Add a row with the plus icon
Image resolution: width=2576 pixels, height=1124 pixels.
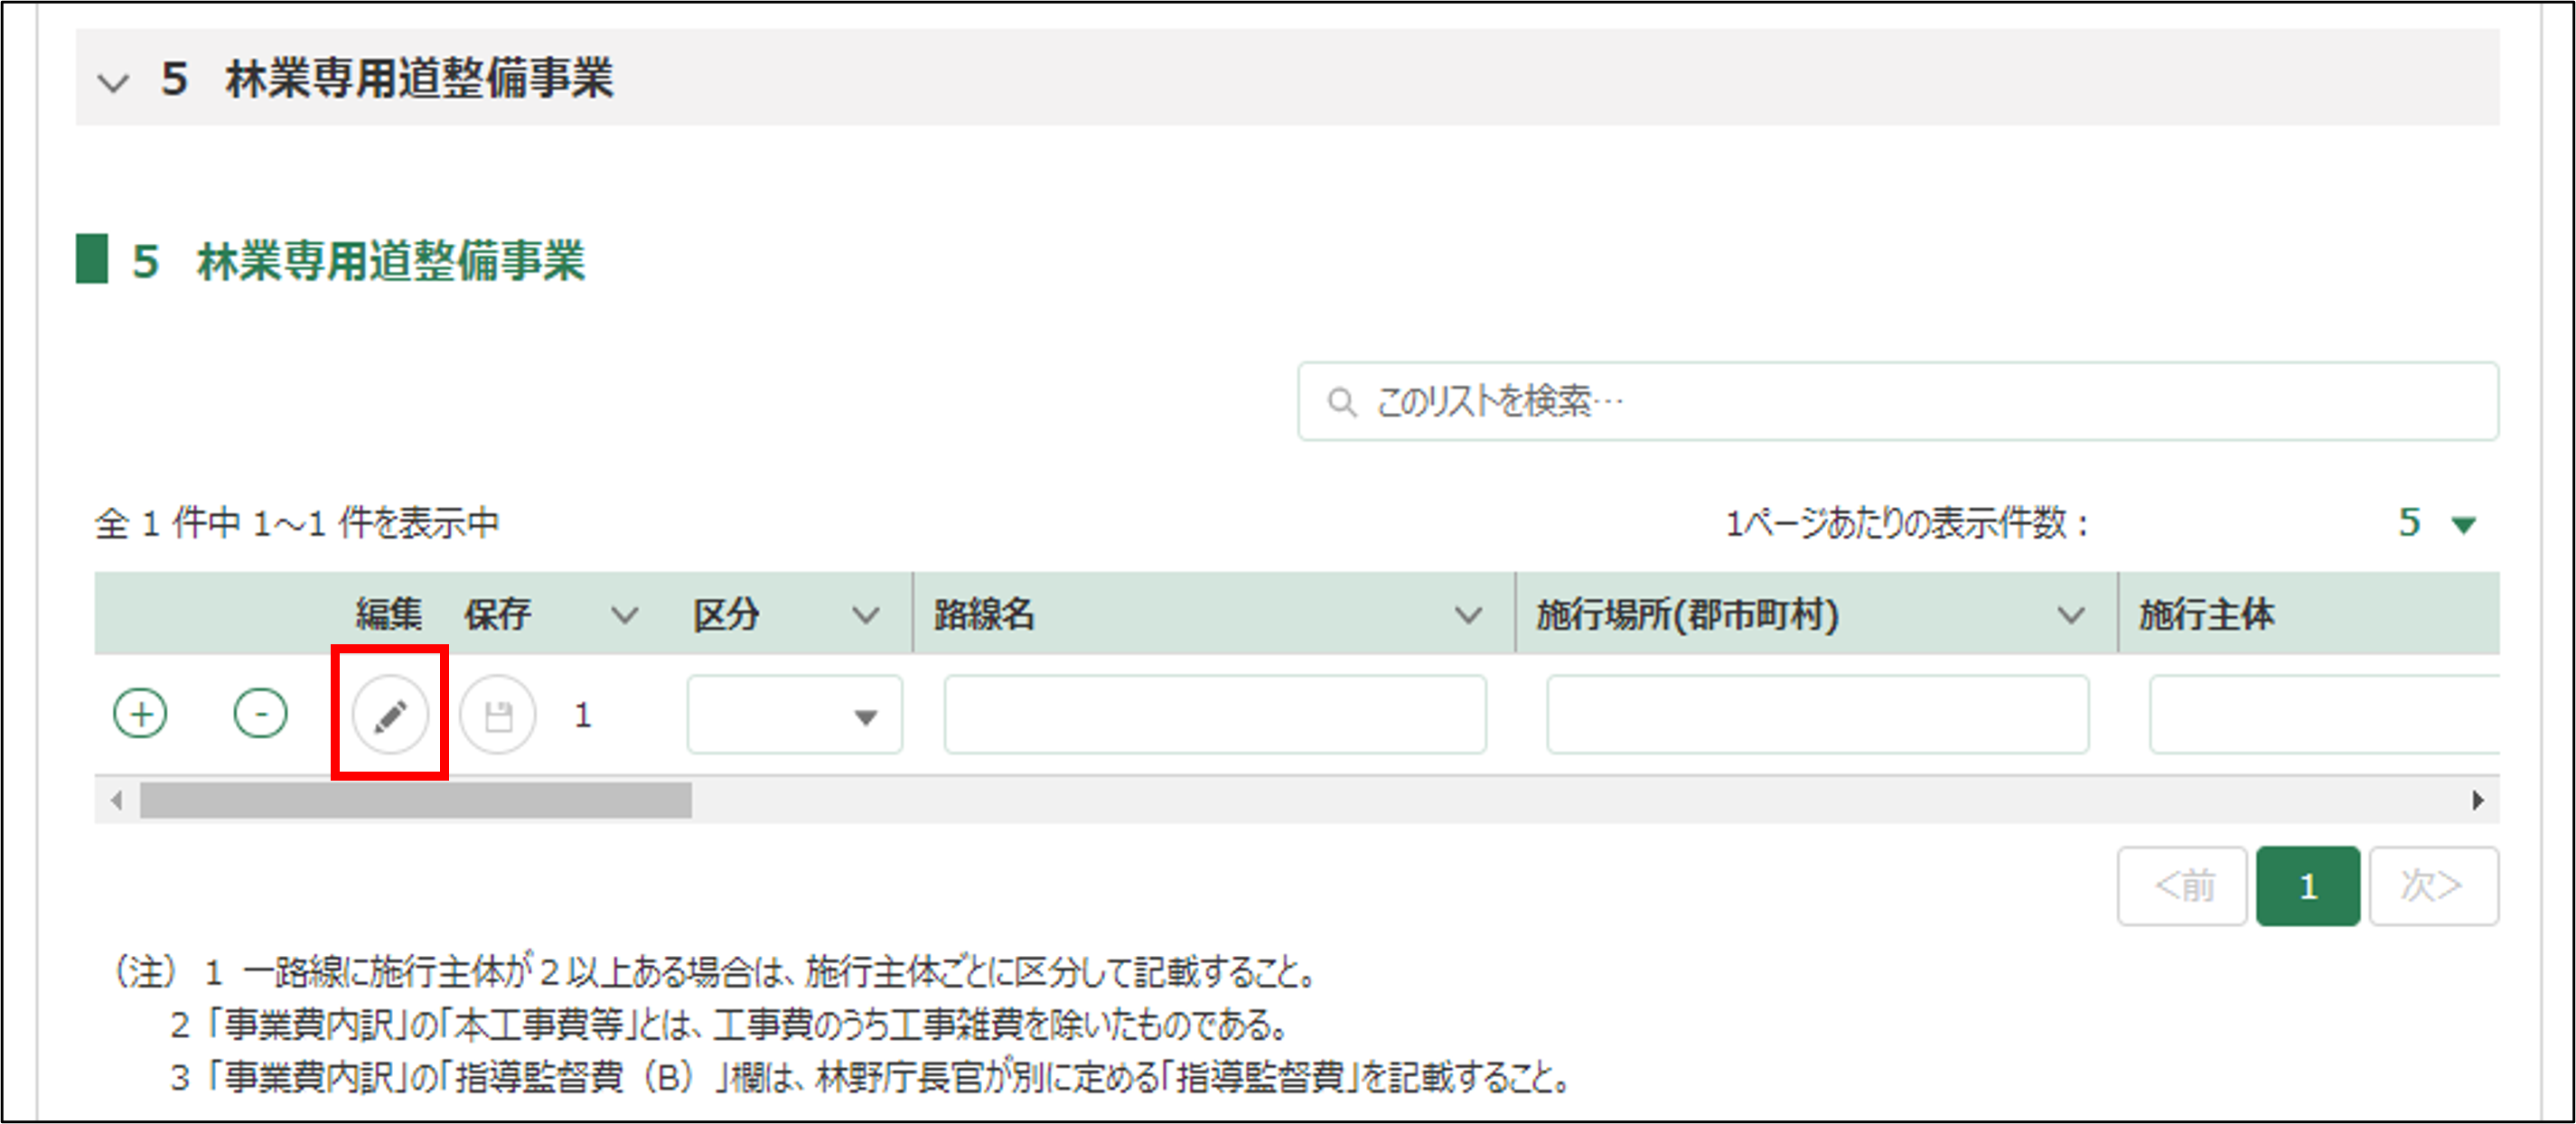[x=140, y=714]
